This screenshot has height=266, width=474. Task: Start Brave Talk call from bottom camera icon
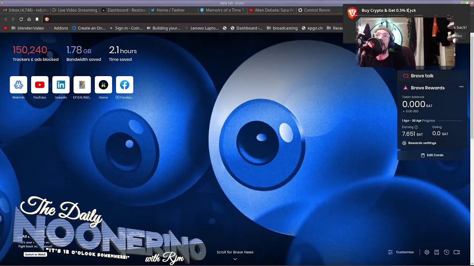tap(457, 252)
